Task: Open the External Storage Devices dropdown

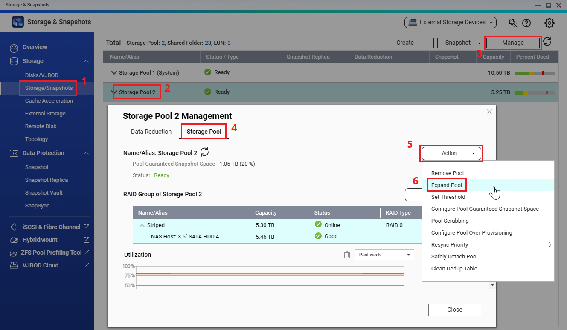Action: [450, 23]
